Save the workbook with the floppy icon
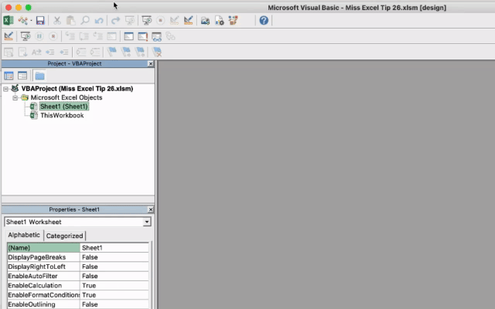 coord(40,21)
